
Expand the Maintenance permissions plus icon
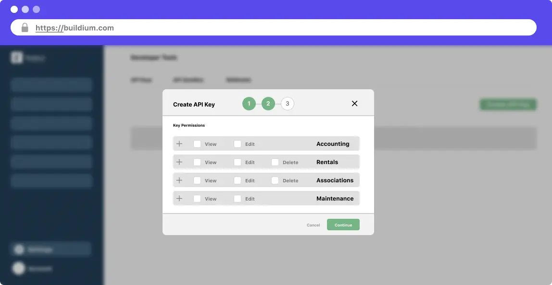(x=179, y=199)
